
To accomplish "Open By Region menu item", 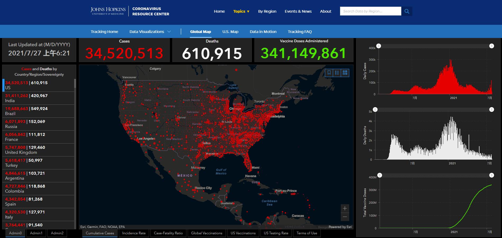I will [267, 11].
